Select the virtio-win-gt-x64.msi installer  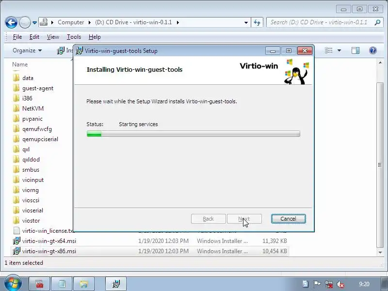point(49,241)
